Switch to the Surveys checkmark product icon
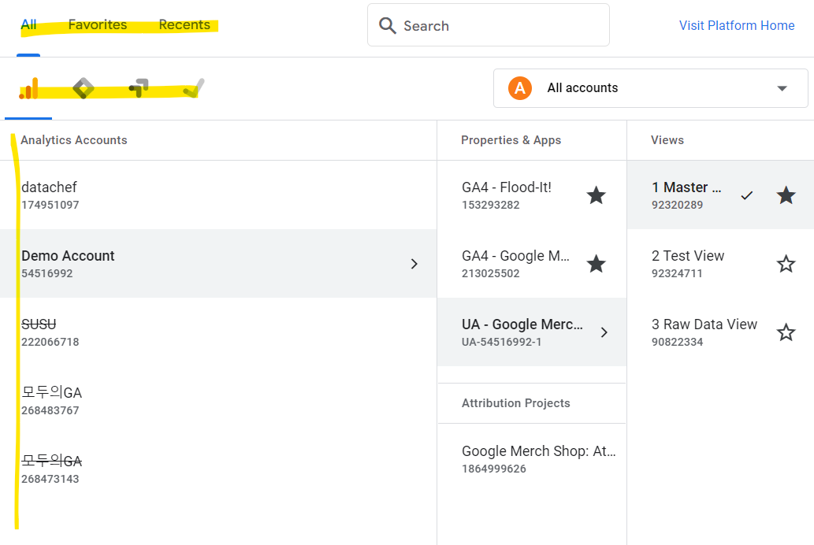This screenshot has height=545, width=814. point(194,88)
